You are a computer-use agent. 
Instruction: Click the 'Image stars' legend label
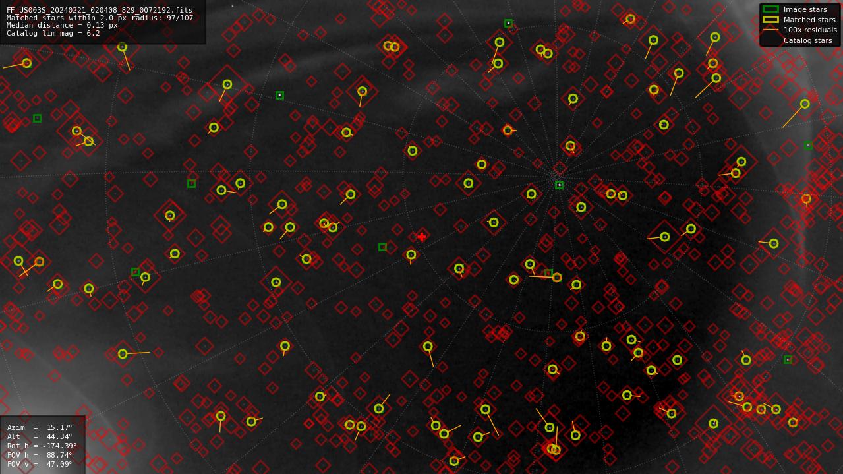[805, 10]
